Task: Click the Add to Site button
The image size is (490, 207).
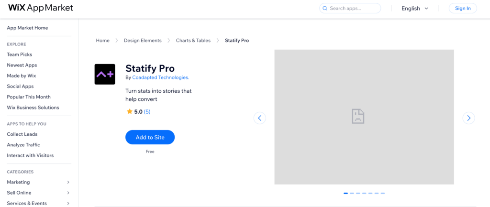Action: pos(150,137)
